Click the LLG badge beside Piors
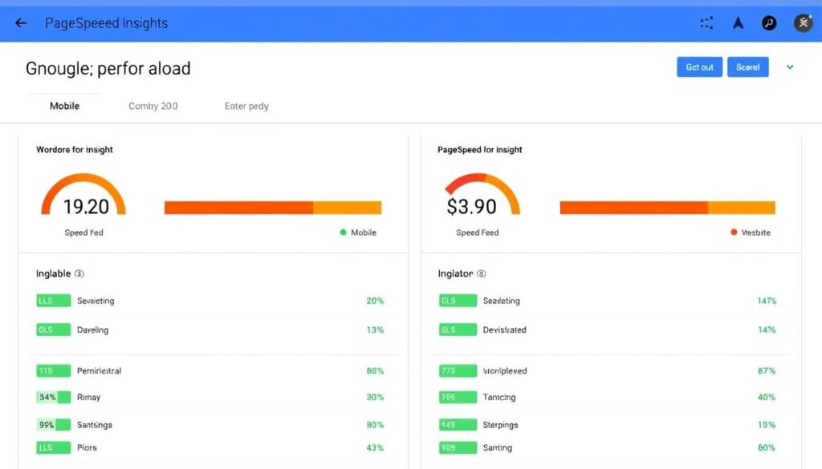822x469 pixels. click(x=54, y=447)
